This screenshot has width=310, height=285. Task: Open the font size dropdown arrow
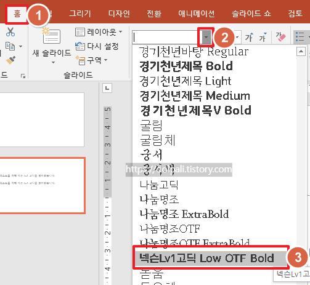point(237,38)
